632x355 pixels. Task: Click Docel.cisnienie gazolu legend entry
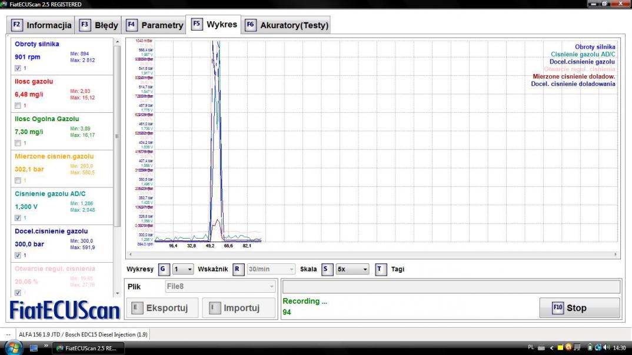pyautogui.click(x=582, y=62)
